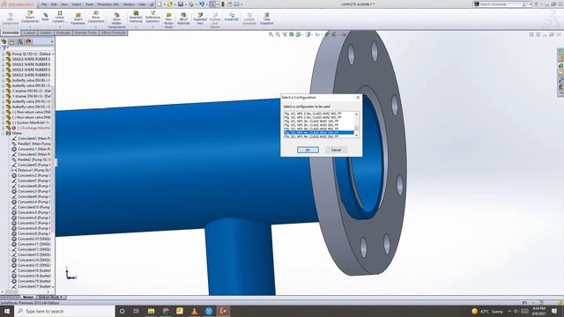Open Assembly Features tool
This screenshot has width=564, height=317.
point(136,17)
